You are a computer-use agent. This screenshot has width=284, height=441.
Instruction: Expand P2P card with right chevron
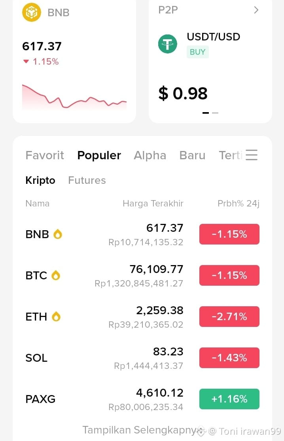click(256, 10)
